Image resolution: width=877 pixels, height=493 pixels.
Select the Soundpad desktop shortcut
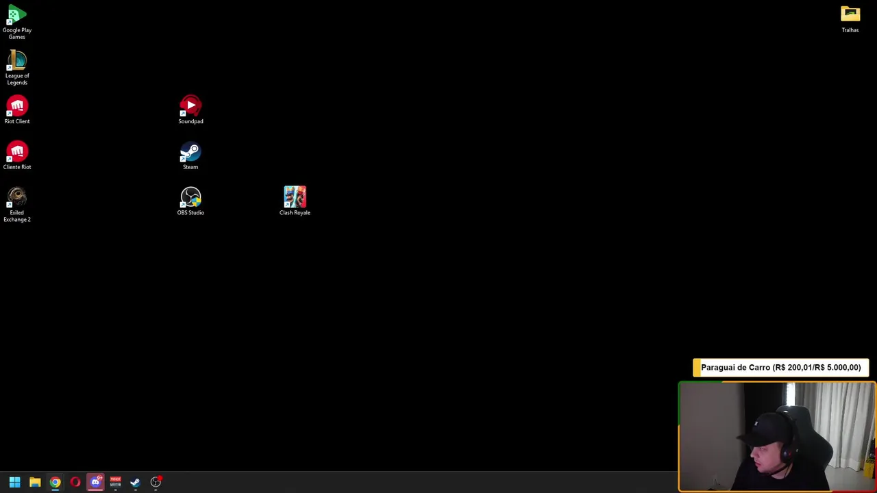[x=190, y=110]
